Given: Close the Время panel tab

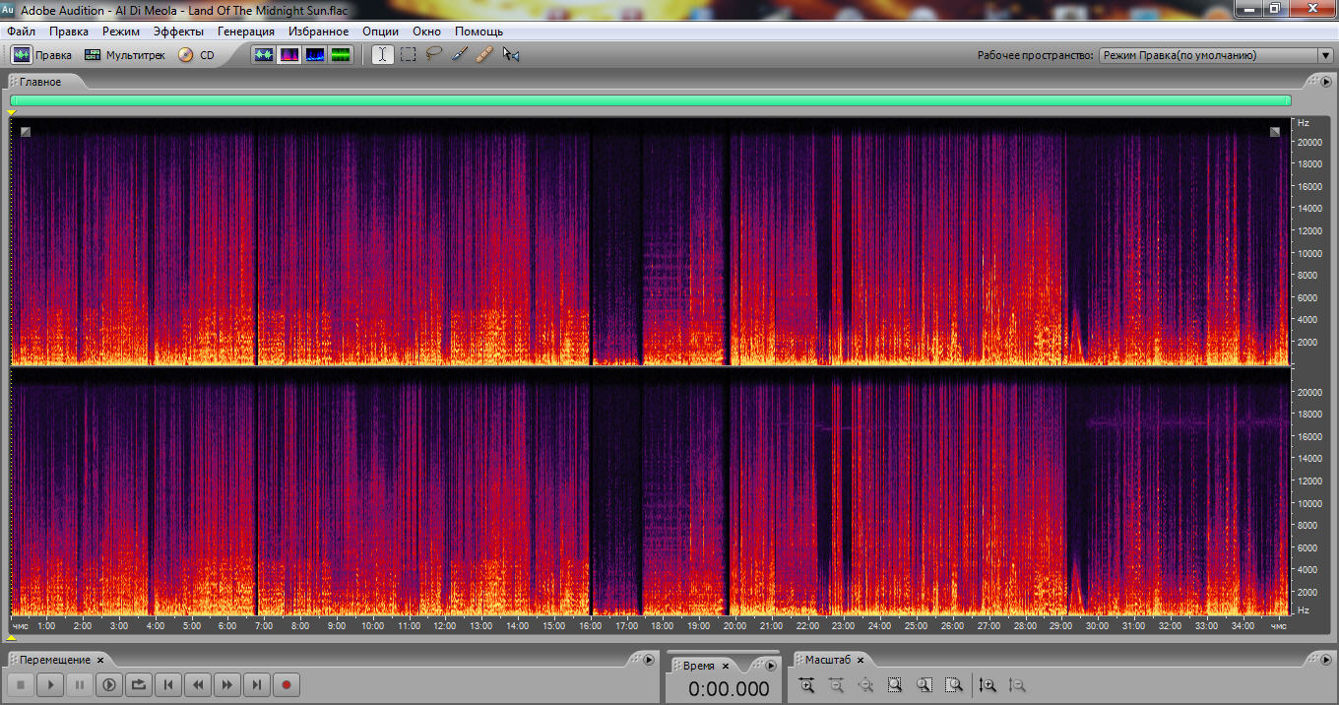Looking at the screenshot, I should pos(725,667).
